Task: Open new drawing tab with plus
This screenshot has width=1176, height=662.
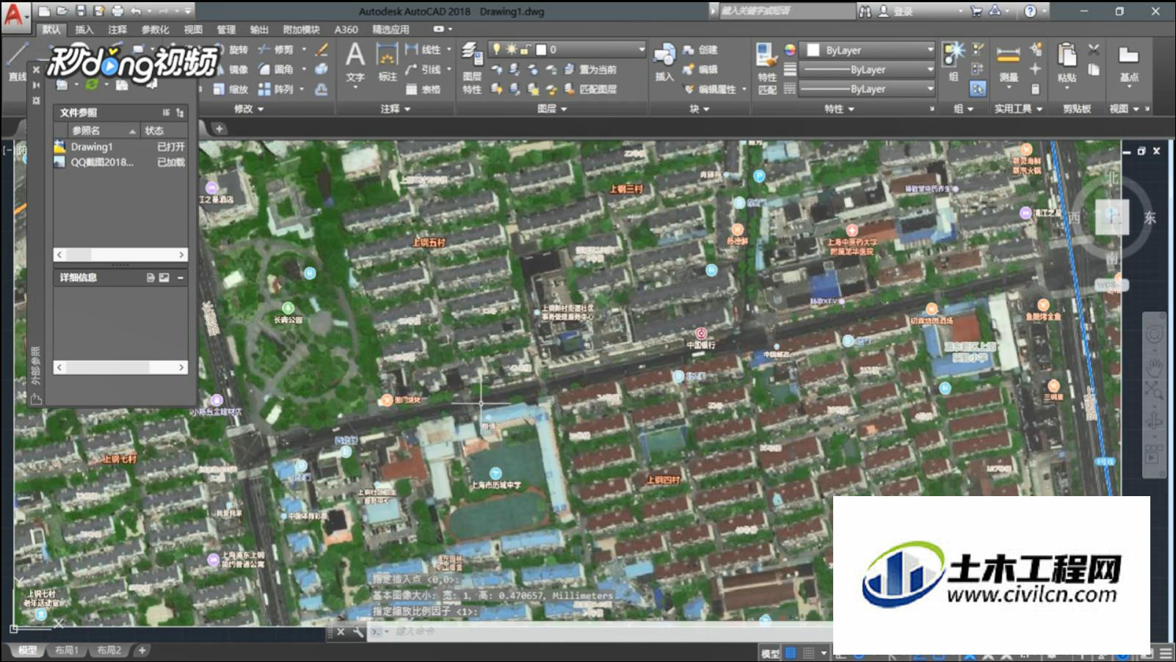Action: pos(219,128)
